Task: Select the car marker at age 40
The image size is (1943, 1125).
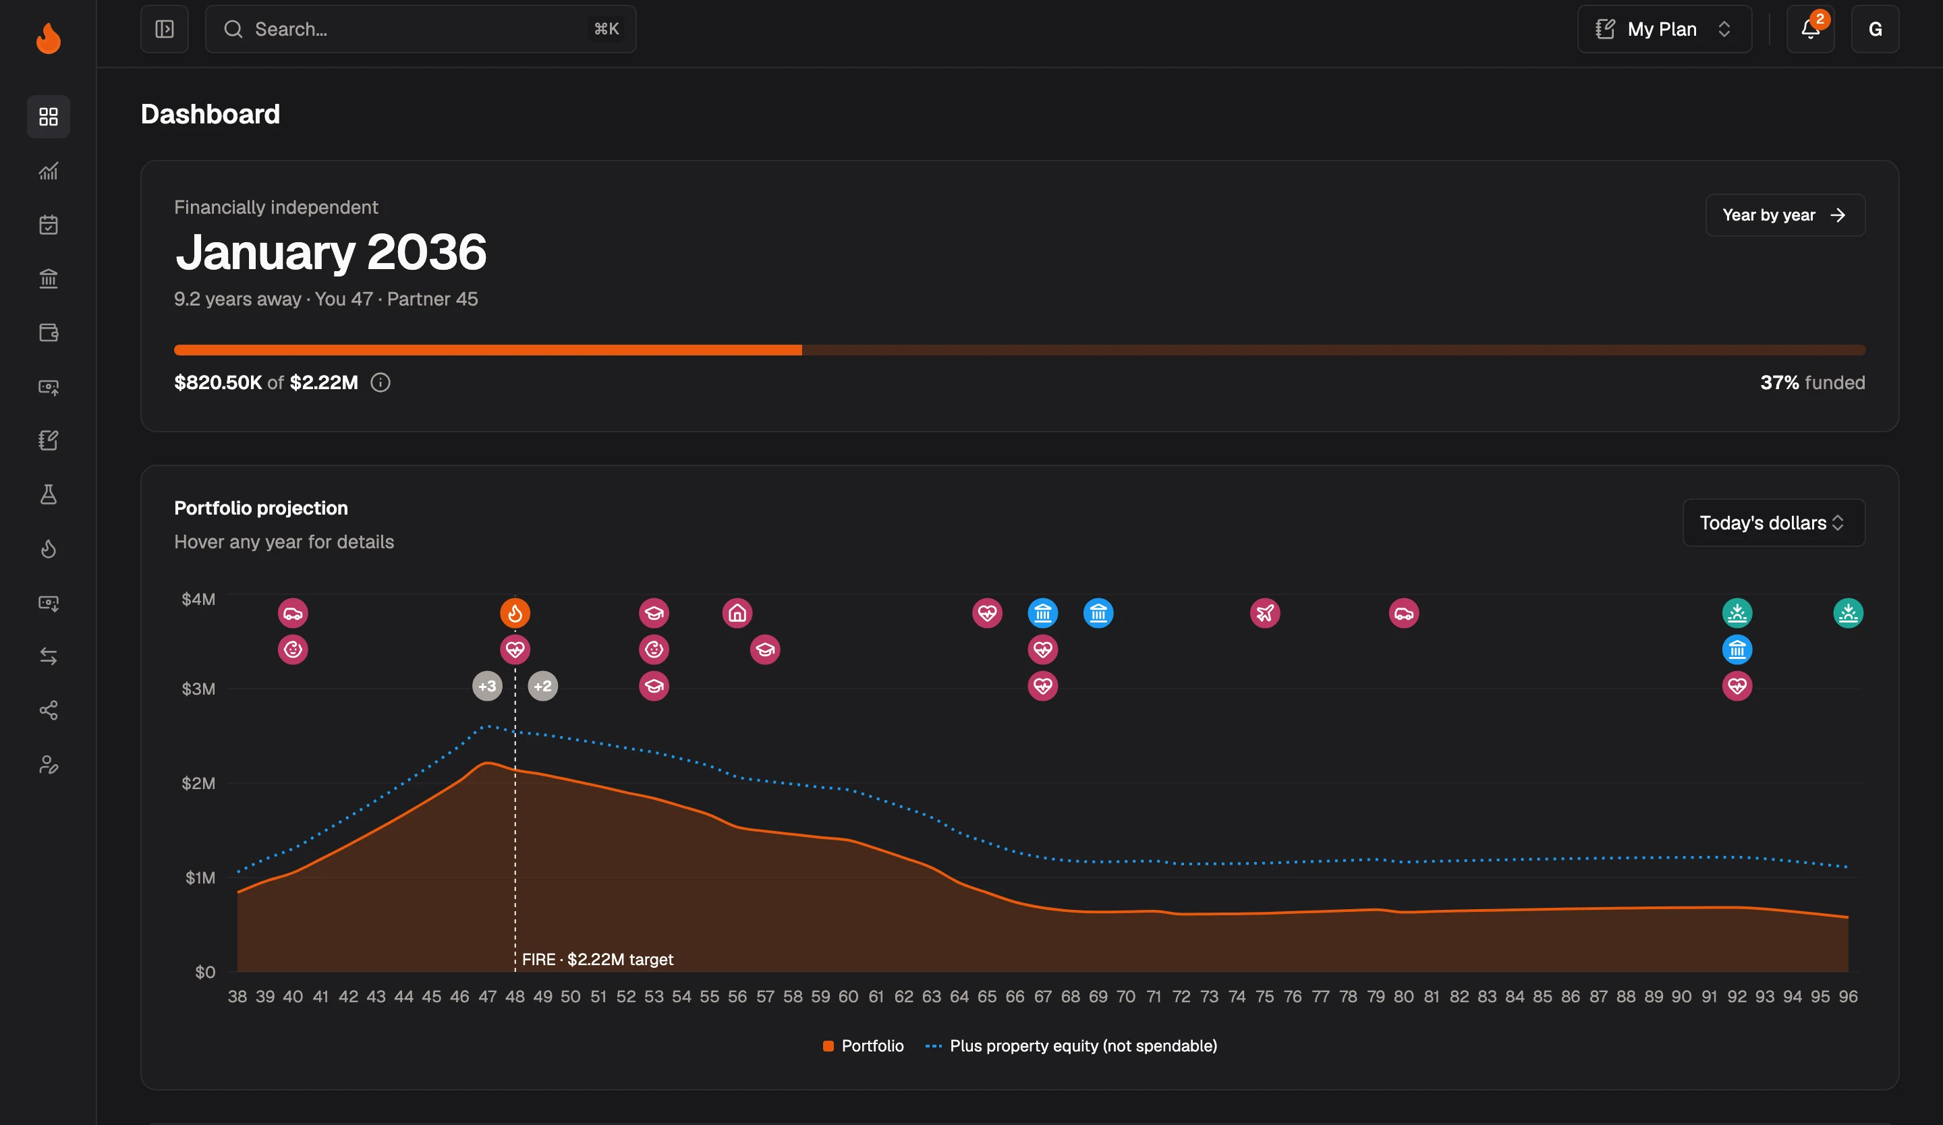Action: [x=293, y=613]
